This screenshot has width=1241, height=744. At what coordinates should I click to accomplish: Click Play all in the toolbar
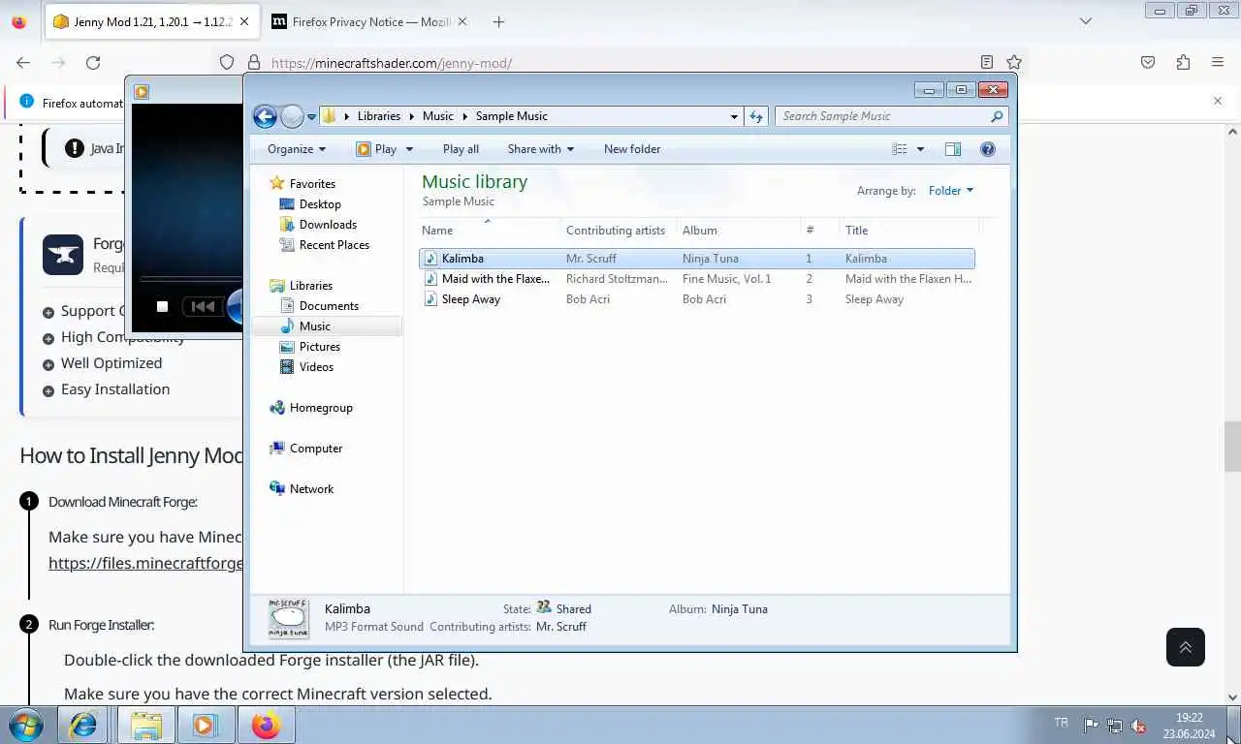(461, 149)
